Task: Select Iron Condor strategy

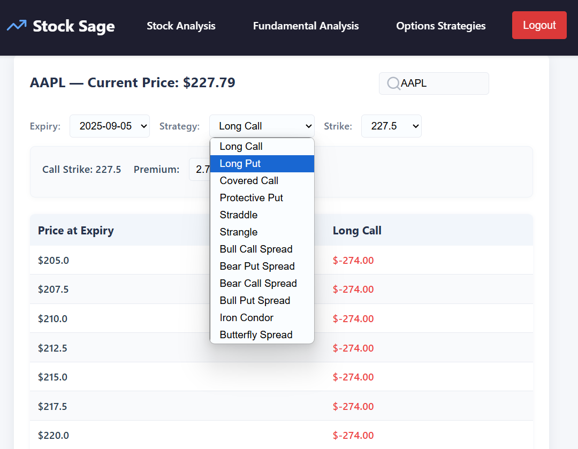Action: [262, 318]
